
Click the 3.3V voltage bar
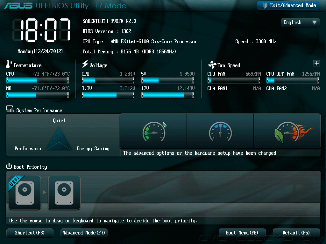point(108,95)
